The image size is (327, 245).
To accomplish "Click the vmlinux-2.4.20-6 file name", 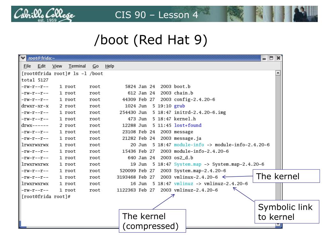I will pyautogui.click(x=196, y=177).
